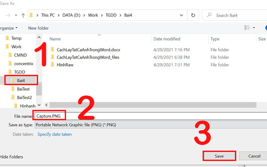Open the view options dropdown arrow
Viewport: 267px width, 167px height.
pyautogui.click(x=254, y=28)
